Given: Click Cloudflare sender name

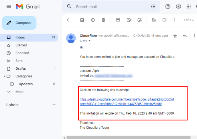Looking at the screenshot, I should (88, 36).
